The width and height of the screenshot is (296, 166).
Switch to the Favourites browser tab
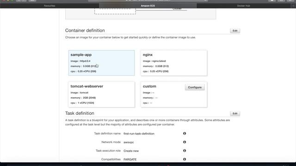(x=49, y=6)
